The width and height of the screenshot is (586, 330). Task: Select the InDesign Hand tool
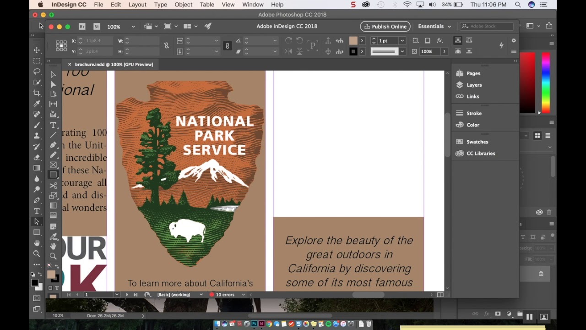click(53, 247)
